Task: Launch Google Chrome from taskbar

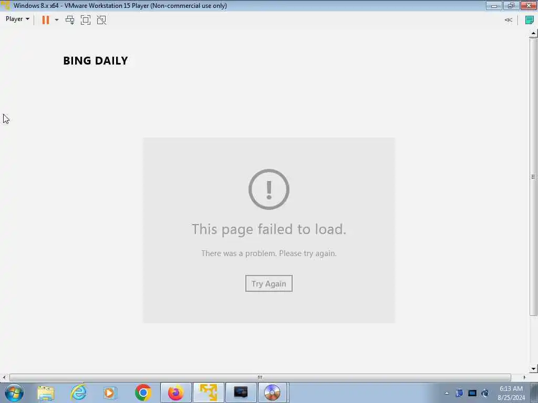Action: [x=143, y=393]
